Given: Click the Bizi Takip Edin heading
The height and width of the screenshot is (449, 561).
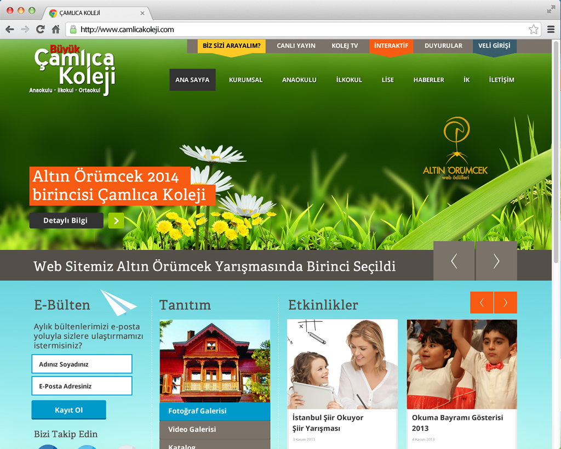Looking at the screenshot, I should 66,434.
